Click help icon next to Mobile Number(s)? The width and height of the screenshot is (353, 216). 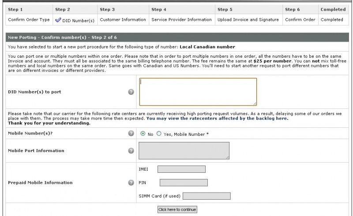pyautogui.click(x=131, y=133)
